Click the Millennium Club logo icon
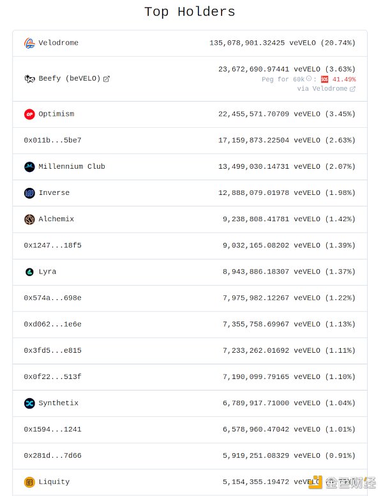Viewport: 383px width, 496px height. click(x=29, y=167)
